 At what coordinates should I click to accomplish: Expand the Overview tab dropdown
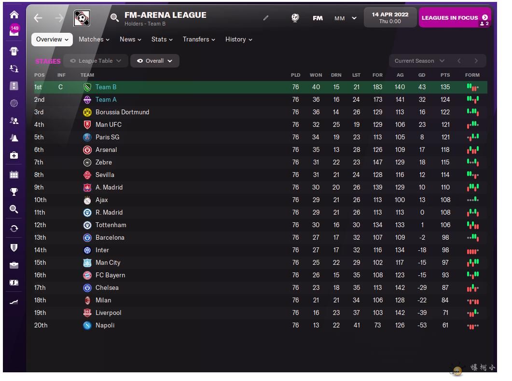[52, 40]
